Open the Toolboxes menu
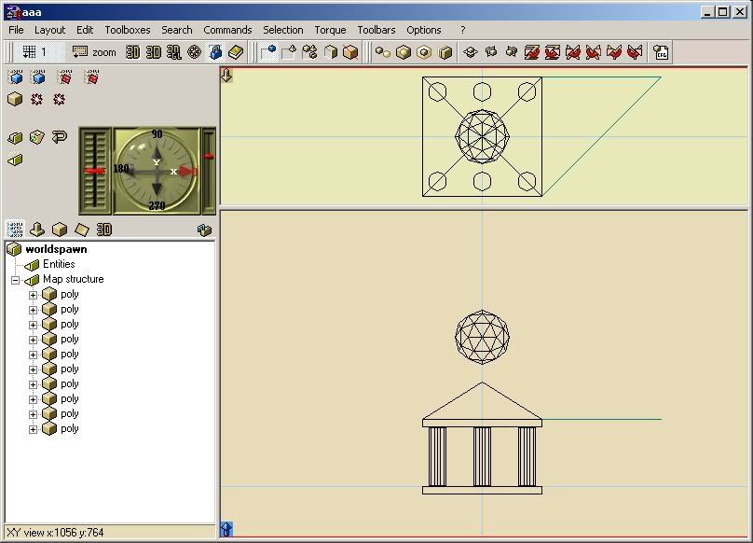 [127, 30]
